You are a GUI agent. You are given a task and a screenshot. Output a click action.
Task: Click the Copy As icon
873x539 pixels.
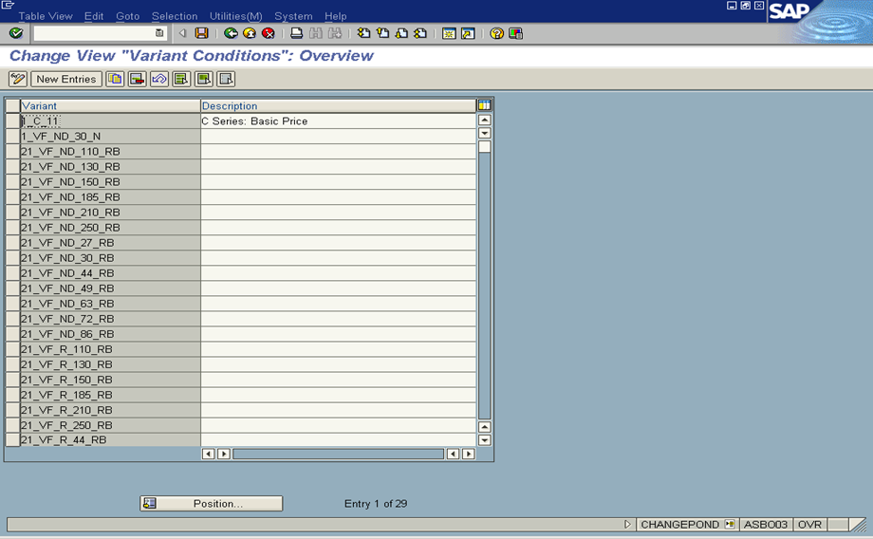(115, 79)
